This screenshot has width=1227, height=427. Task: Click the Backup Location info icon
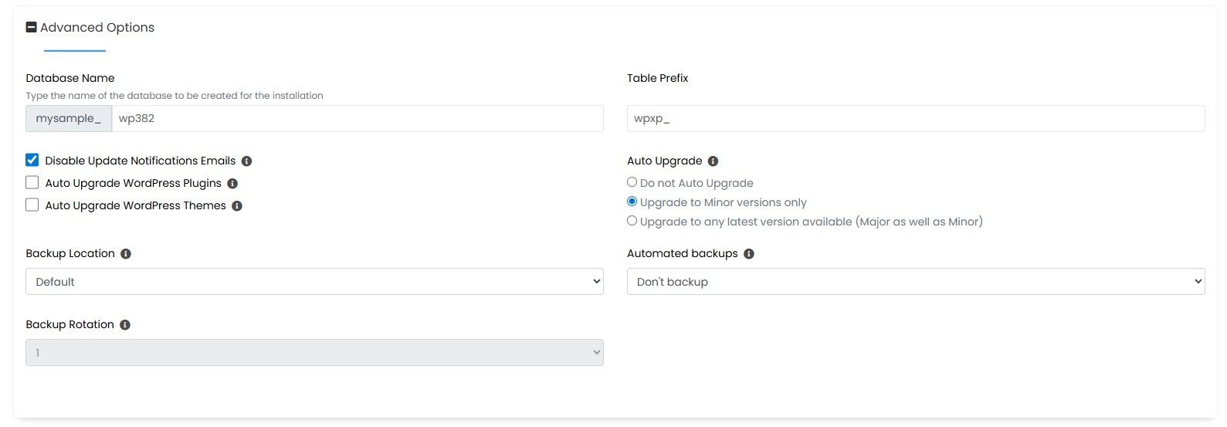(x=126, y=254)
